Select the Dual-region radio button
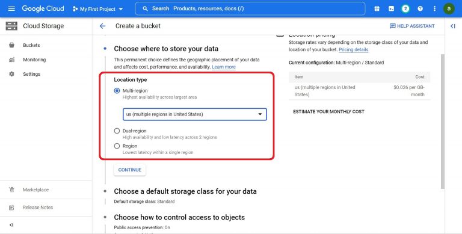This screenshot has width=462, height=234. pos(117,131)
